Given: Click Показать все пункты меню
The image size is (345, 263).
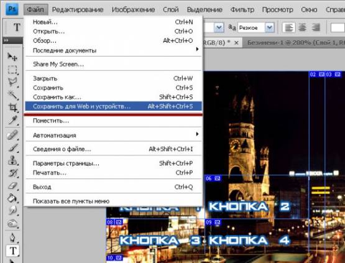Looking at the screenshot, I should click(x=71, y=201).
